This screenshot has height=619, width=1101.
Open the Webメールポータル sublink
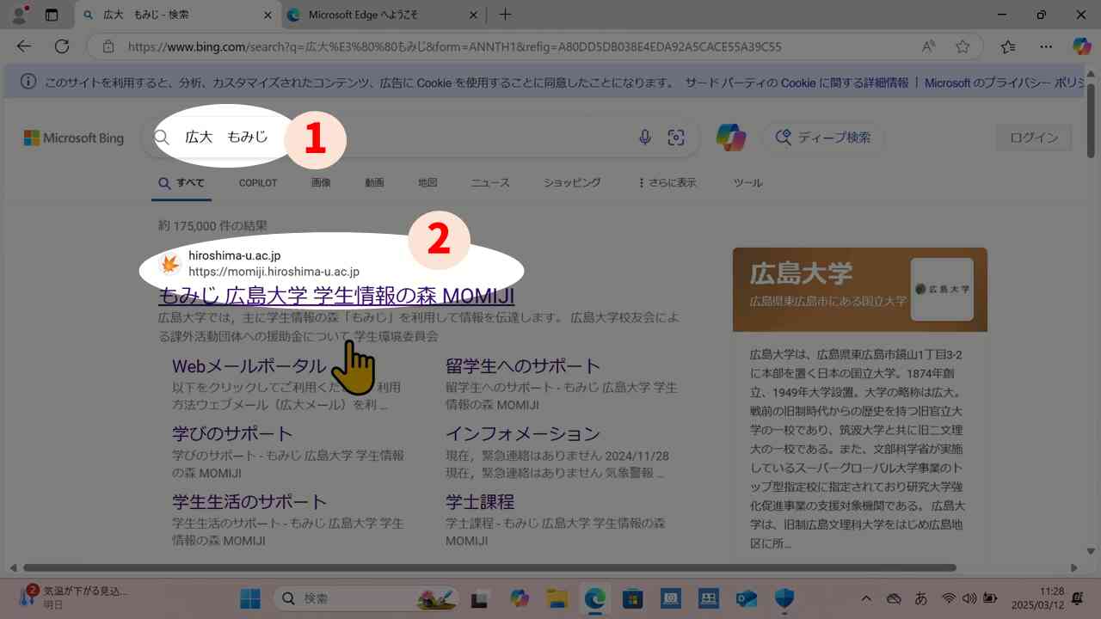pos(249,365)
